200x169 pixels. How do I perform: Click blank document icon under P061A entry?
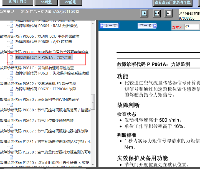(12, 63)
